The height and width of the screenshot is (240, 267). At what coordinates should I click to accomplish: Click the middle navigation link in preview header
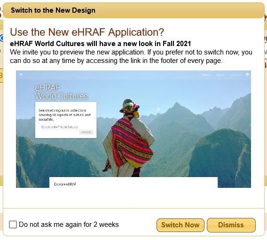220,75
